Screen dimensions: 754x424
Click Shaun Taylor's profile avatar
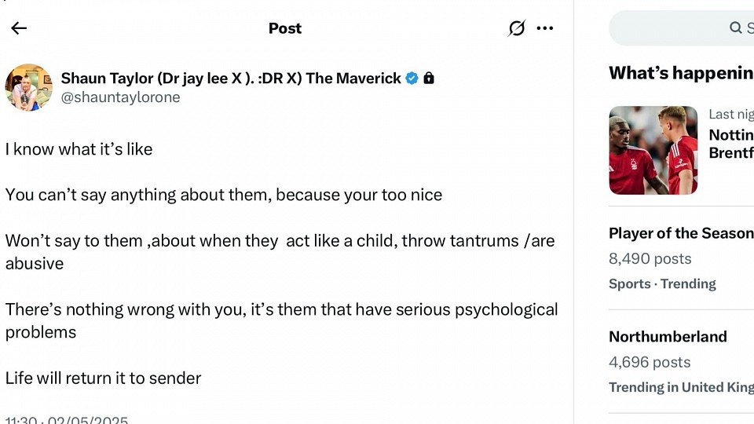[x=29, y=87]
